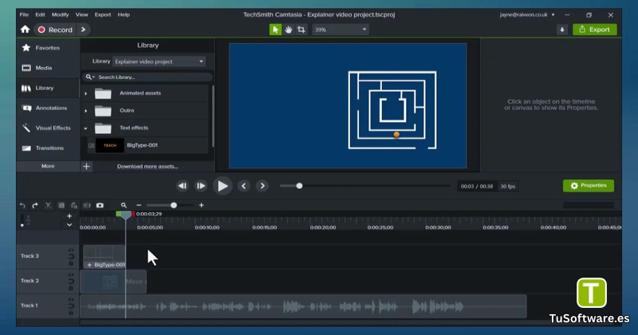Open the Transitions tab
The image size is (638, 335).
point(48,148)
